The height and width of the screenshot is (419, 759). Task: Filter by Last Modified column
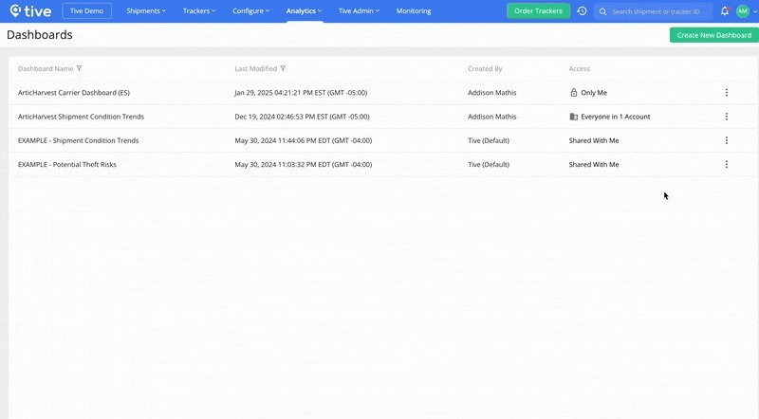[284, 68]
